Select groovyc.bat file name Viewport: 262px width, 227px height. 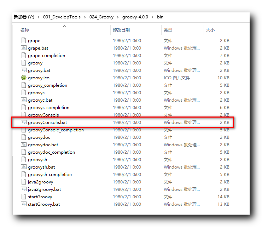pyautogui.click(x=40, y=100)
